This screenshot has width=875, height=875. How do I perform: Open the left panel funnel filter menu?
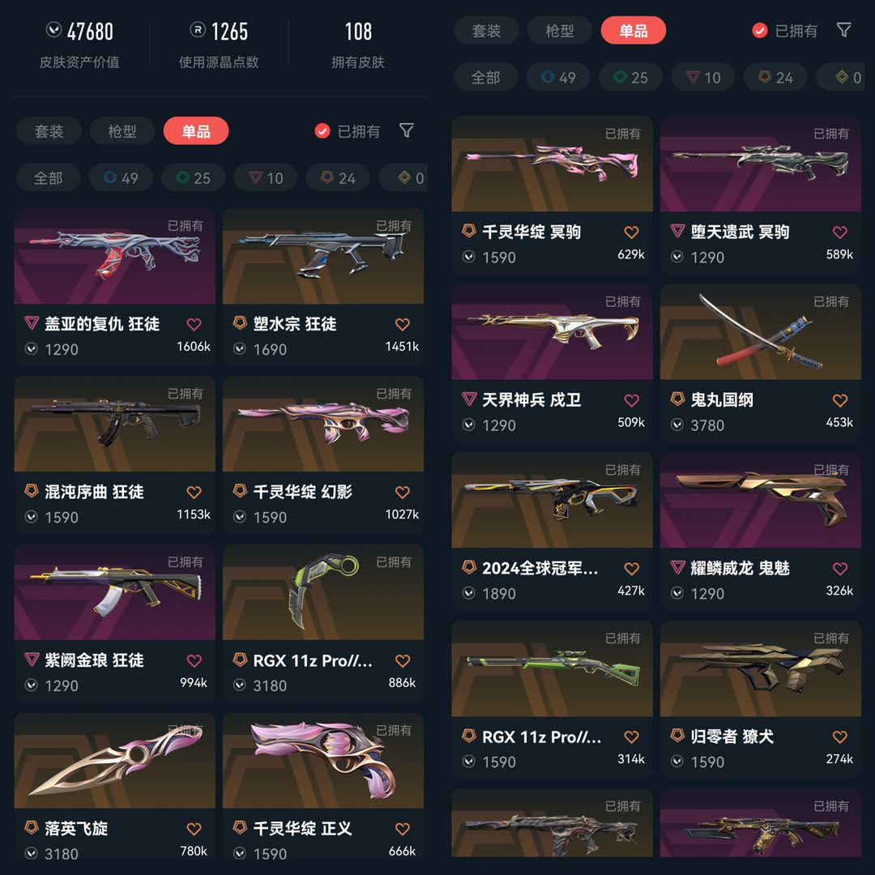click(406, 130)
